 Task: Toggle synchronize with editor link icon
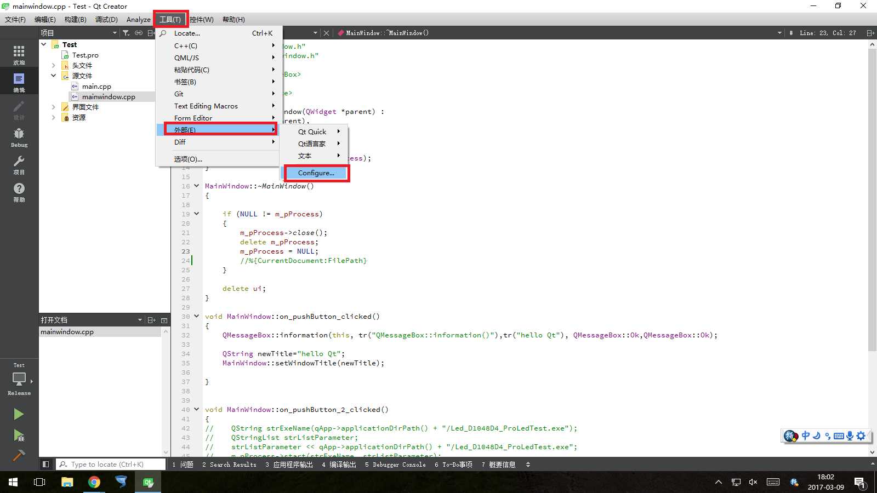pyautogui.click(x=139, y=33)
